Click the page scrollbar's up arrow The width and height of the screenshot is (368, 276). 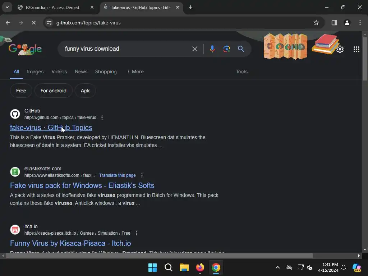pyautogui.click(x=365, y=34)
